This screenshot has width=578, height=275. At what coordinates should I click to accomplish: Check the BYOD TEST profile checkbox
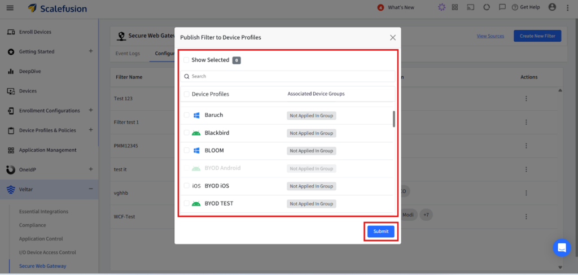point(186,203)
